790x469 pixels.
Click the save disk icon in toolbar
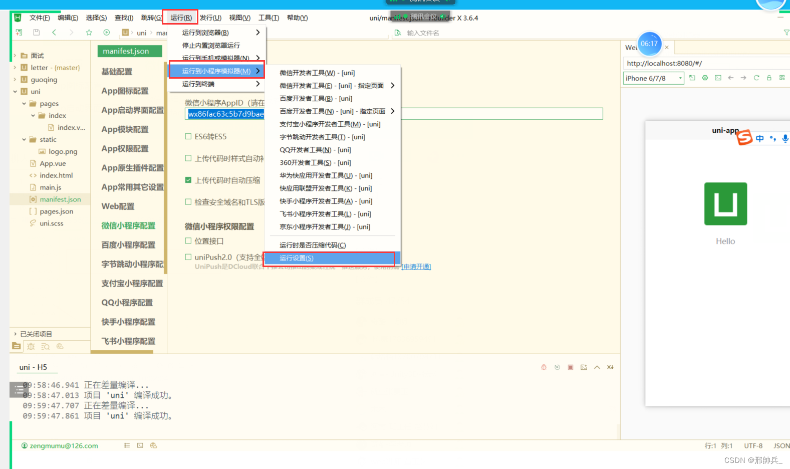(36, 33)
